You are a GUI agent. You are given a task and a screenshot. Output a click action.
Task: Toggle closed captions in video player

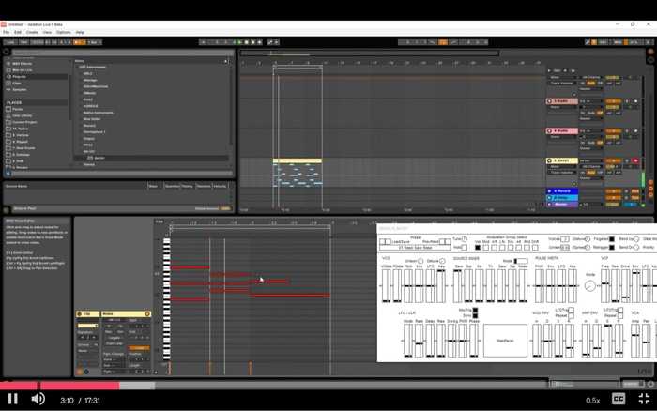619,399
